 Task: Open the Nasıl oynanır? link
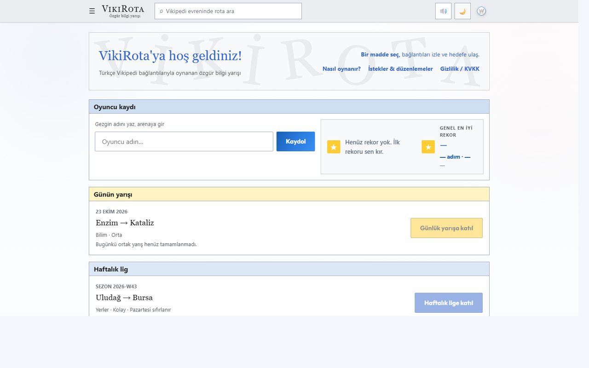341,69
